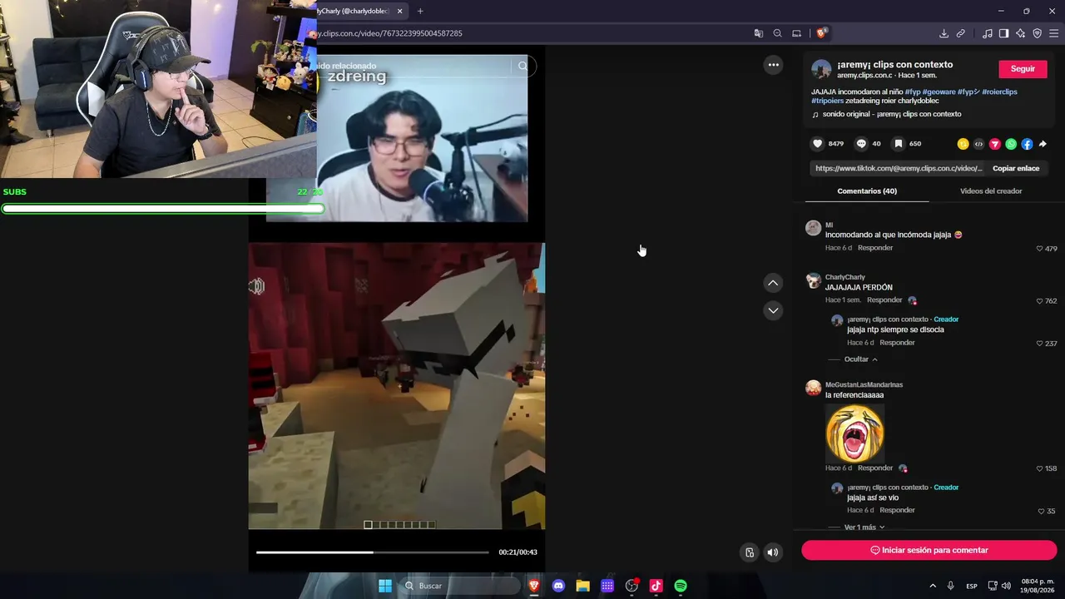
Task: Toggle the browser sidebar panel
Action: click(1004, 33)
